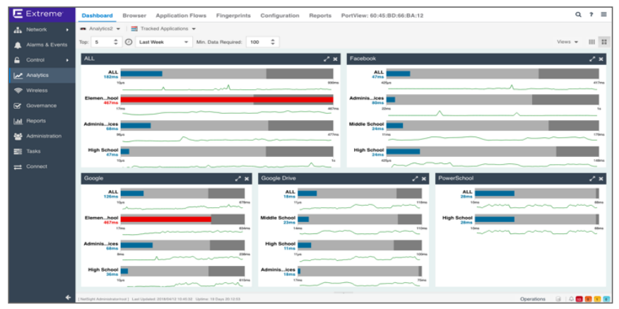Viewport: 619px width, 309px height.
Task: Maximize the Facebook panel
Action: tap(591, 59)
